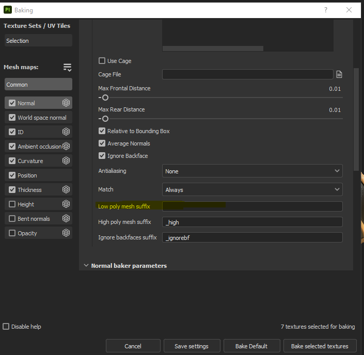Click the Max Frontal Distance slider handle
The width and height of the screenshot is (364, 355).
click(x=105, y=98)
